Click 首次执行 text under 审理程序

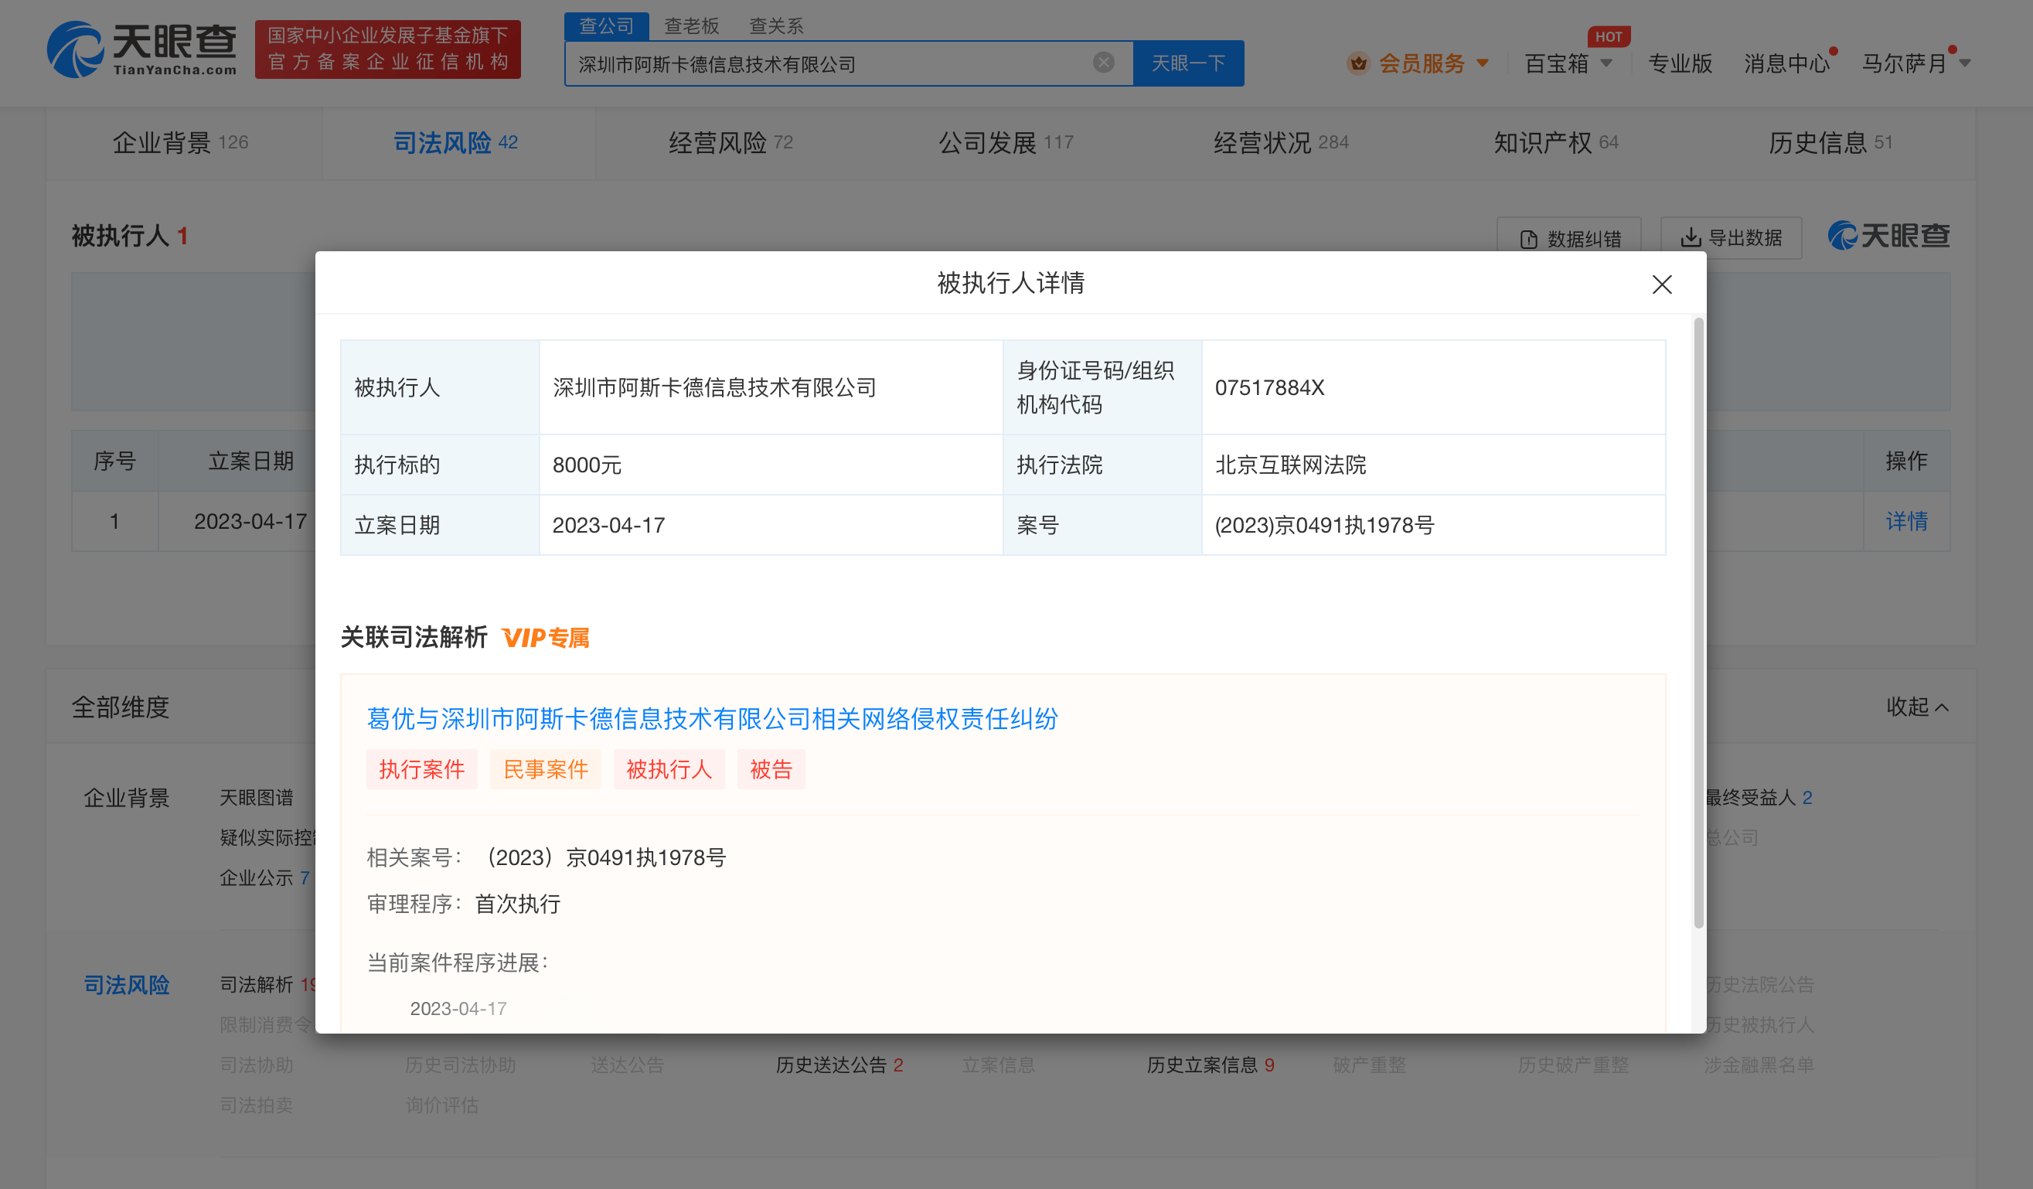coord(517,904)
